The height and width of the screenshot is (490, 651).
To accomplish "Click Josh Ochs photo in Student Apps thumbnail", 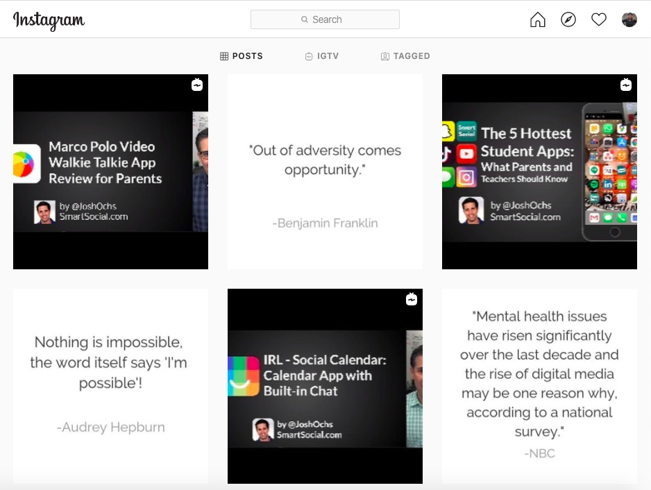I will pos(471,210).
